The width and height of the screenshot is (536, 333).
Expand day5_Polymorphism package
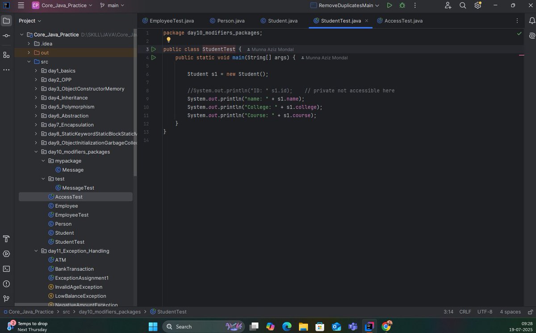point(37,107)
